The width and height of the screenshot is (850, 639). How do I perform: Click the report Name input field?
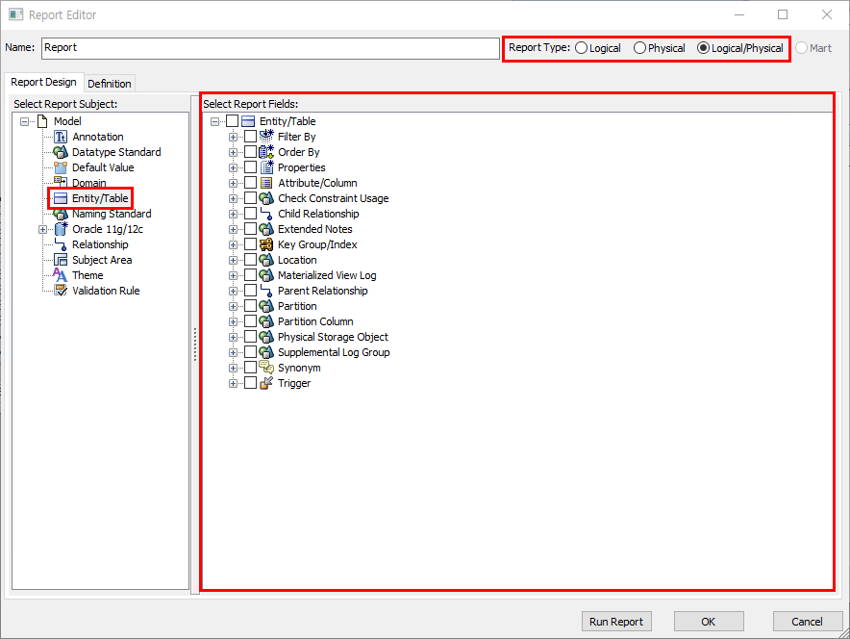[270, 48]
